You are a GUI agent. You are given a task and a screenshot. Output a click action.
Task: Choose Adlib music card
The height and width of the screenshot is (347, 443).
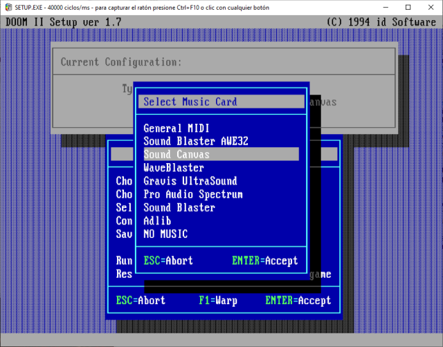(x=157, y=221)
